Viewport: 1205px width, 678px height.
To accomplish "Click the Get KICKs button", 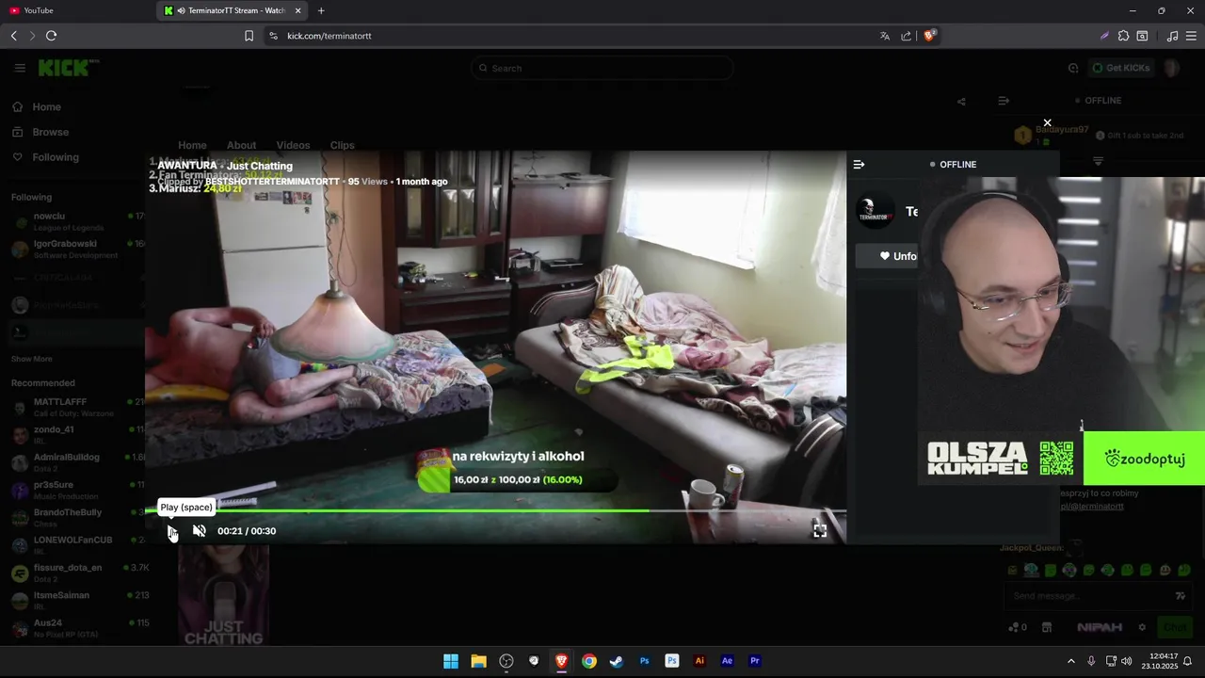I will coord(1121,68).
